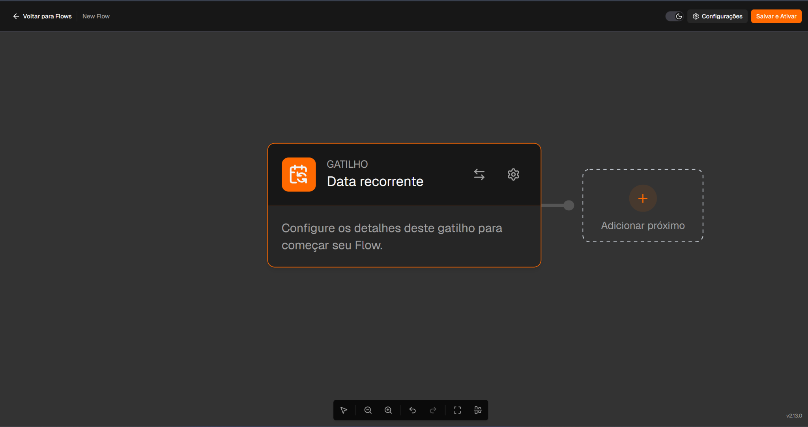
Task: Click the Adicionar próximo placeholder label
Action: (643, 225)
